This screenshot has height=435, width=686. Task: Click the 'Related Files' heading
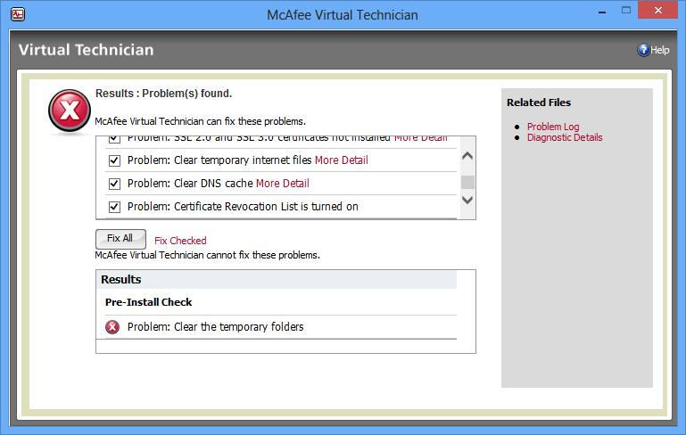(x=539, y=103)
